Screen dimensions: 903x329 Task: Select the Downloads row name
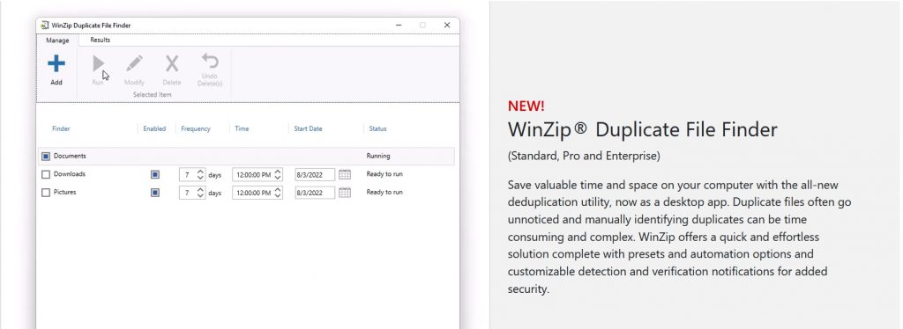(x=69, y=174)
